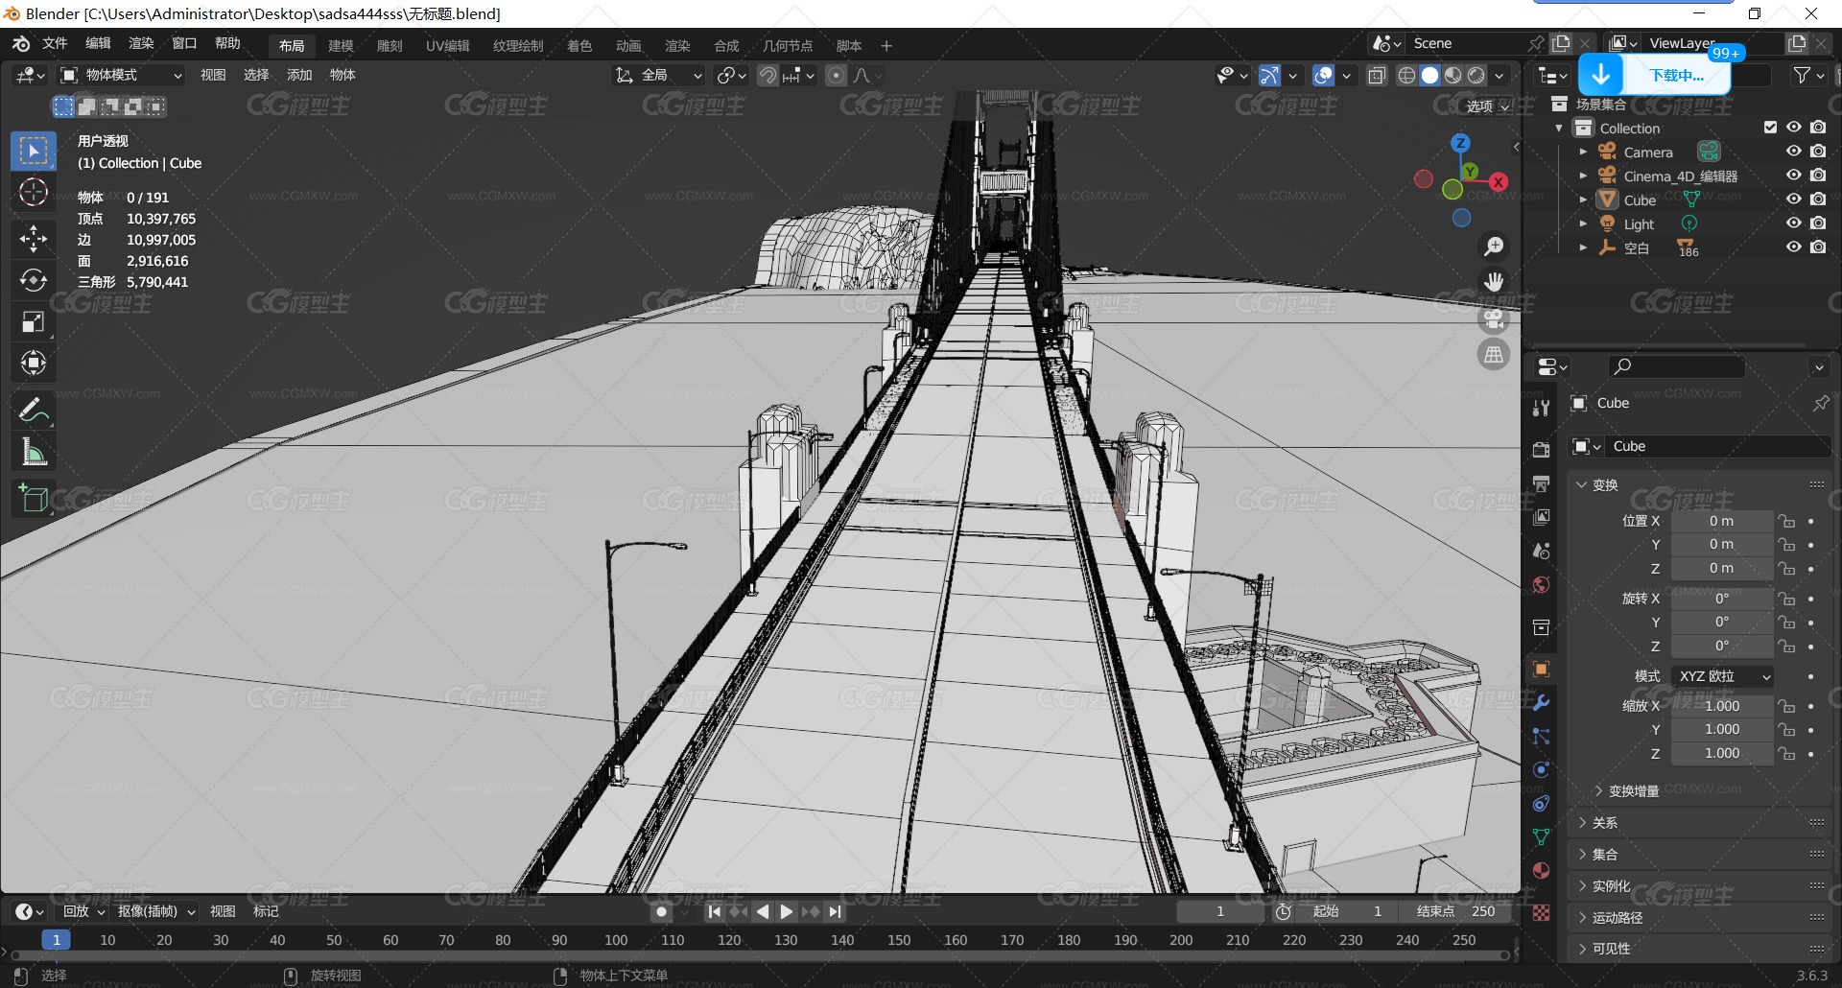
Task: Click the Scale X value field
Action: coord(1722,706)
